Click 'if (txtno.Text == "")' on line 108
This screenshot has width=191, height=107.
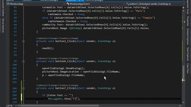[58, 95]
